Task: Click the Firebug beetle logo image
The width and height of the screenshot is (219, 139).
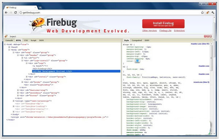Action: (x=37, y=24)
